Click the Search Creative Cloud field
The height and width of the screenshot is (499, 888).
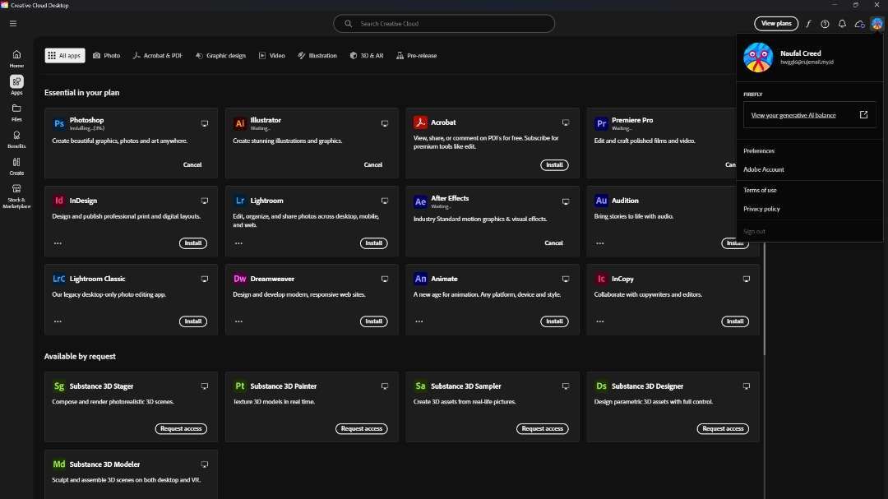pyautogui.click(x=444, y=24)
